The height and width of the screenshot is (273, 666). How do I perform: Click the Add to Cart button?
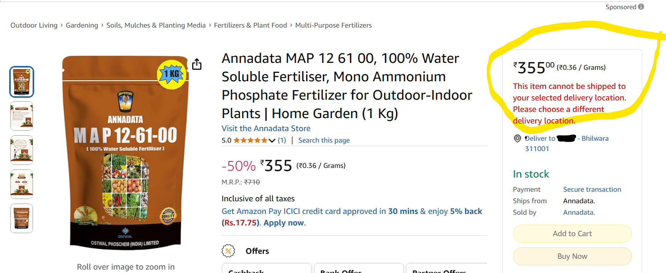click(x=572, y=234)
